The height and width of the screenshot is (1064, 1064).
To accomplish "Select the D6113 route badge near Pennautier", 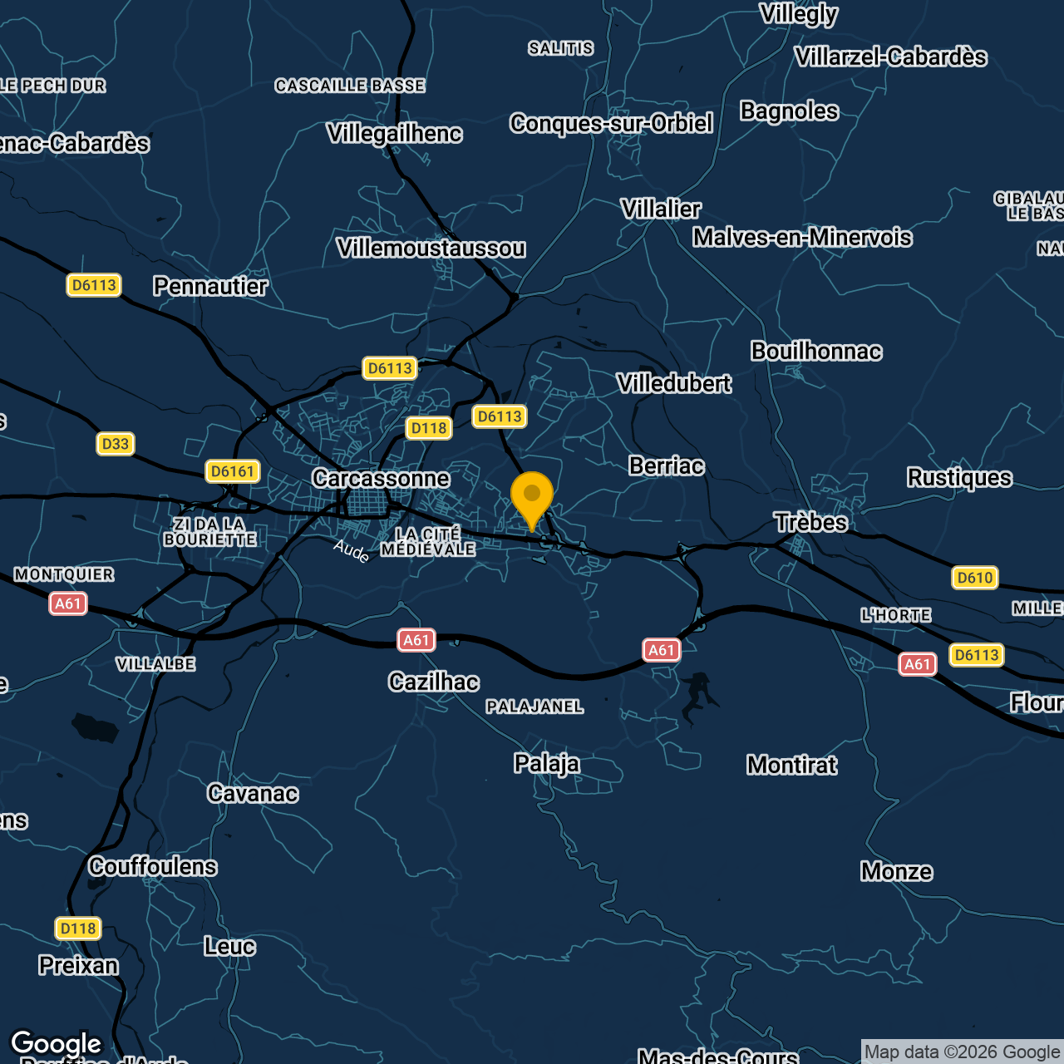I will (94, 284).
